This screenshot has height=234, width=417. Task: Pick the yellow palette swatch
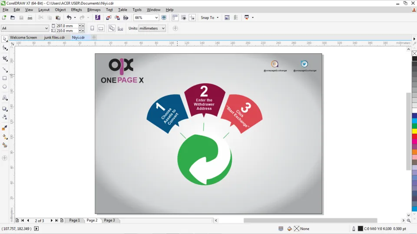[x=414, y=131]
